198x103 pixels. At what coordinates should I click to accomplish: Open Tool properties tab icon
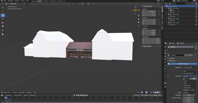165,47
